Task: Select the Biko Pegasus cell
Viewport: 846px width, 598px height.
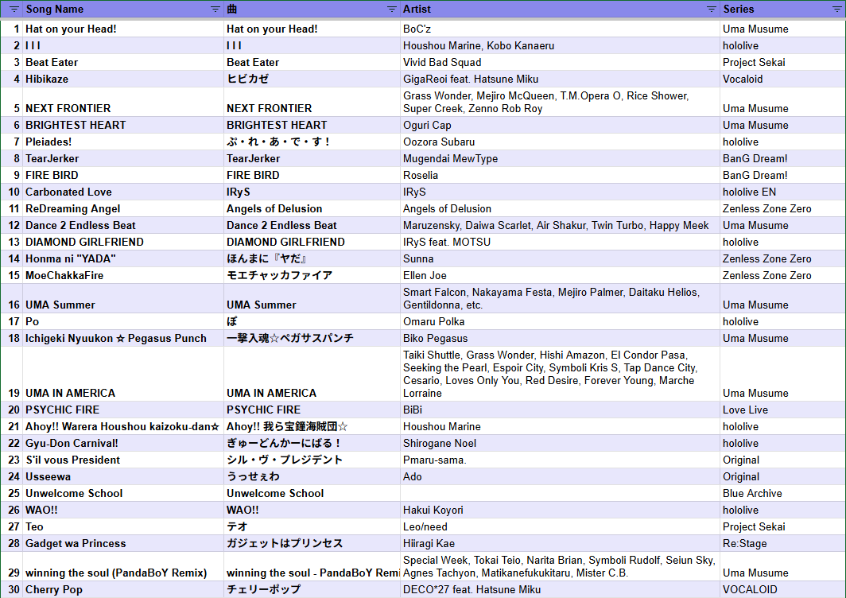Action: (560, 339)
